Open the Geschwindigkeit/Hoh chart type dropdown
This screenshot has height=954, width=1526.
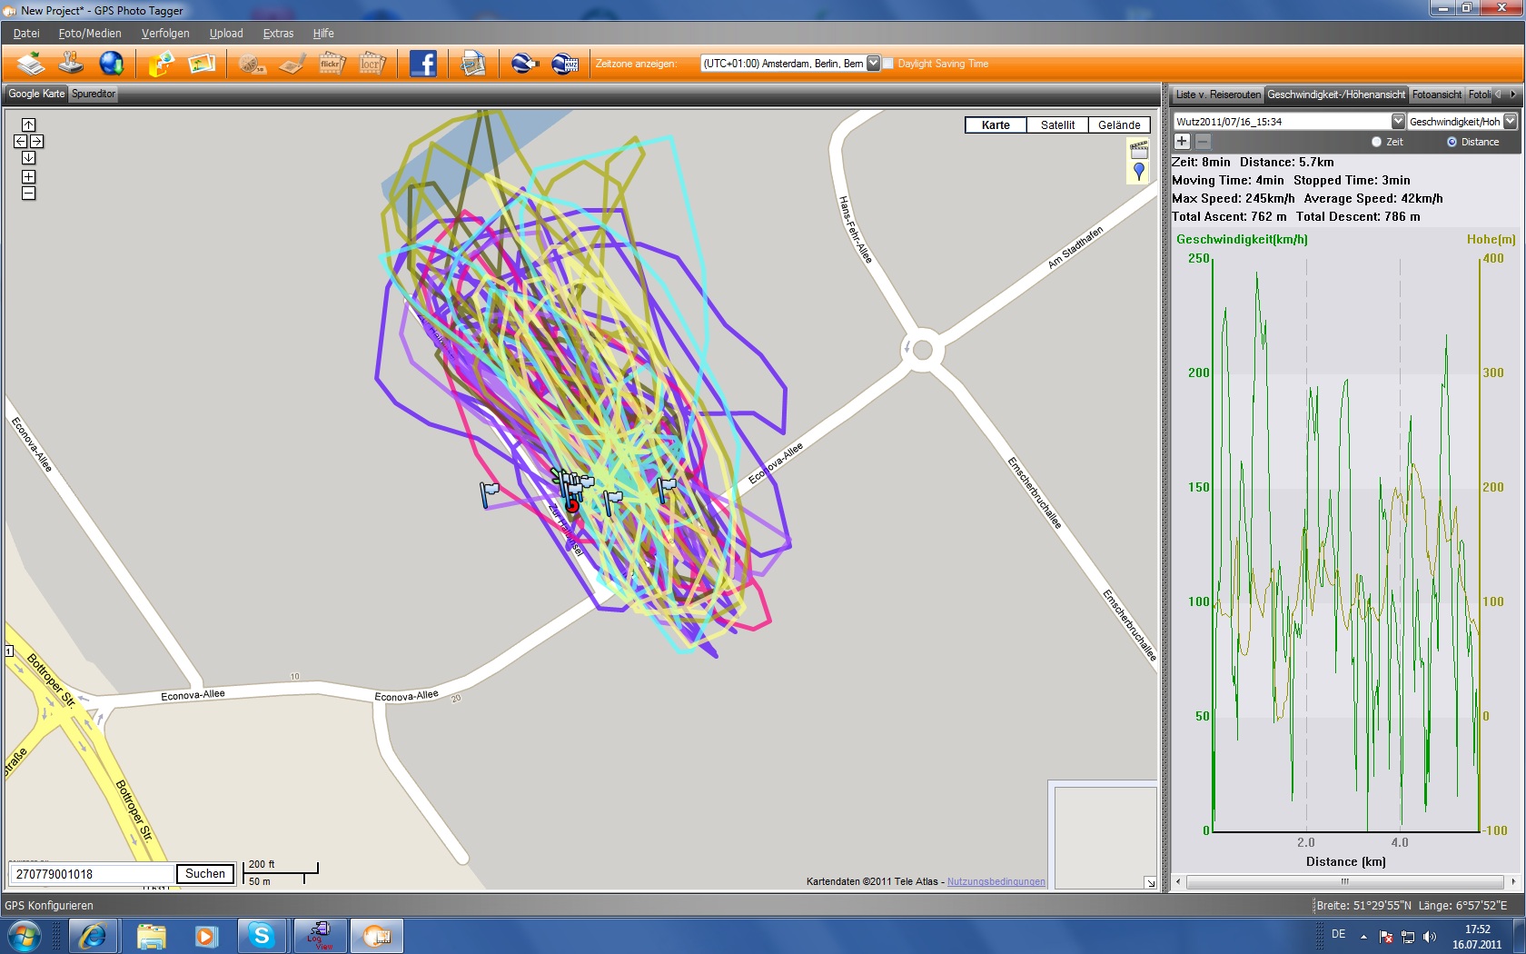point(1510,122)
